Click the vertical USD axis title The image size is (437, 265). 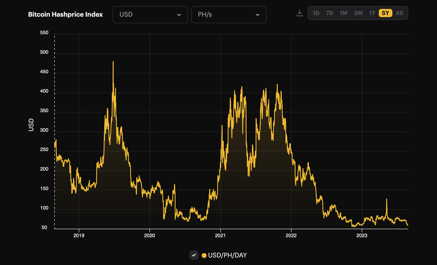click(x=31, y=125)
